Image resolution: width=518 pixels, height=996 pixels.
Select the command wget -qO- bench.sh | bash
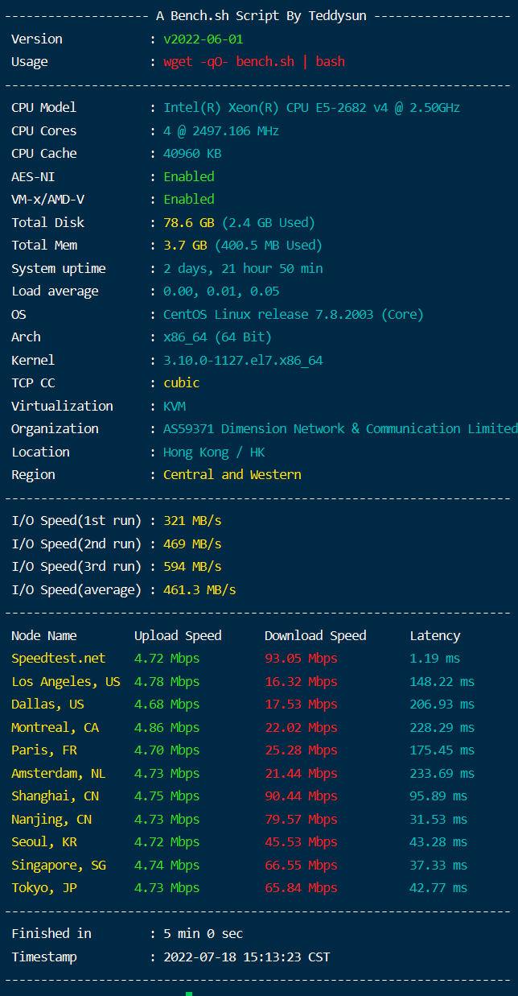(x=253, y=62)
